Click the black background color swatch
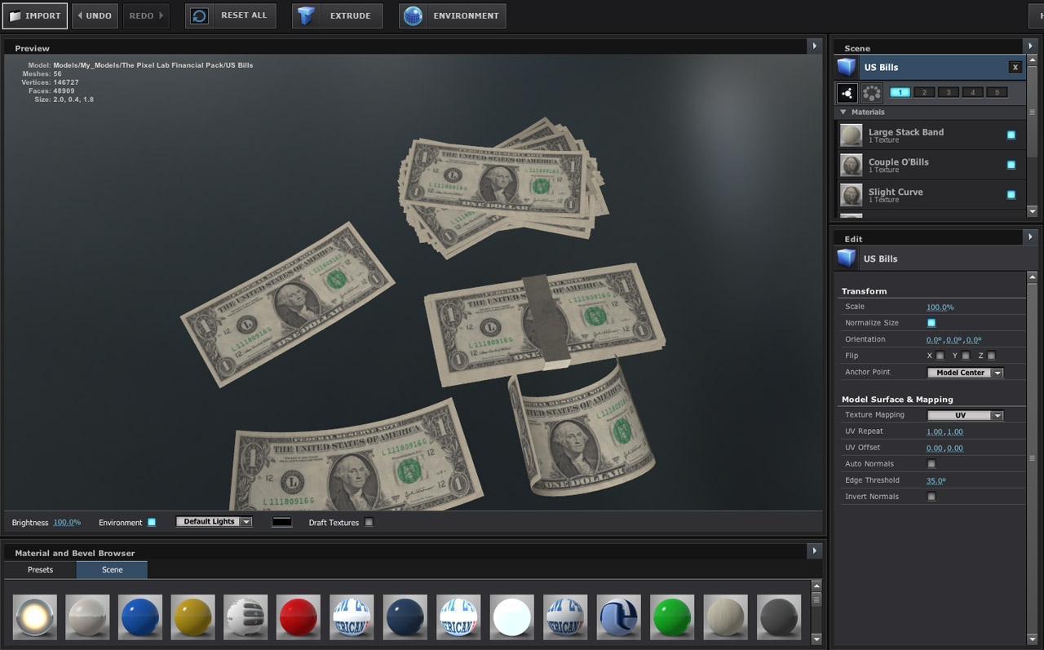This screenshot has height=650, width=1044. pos(281,522)
